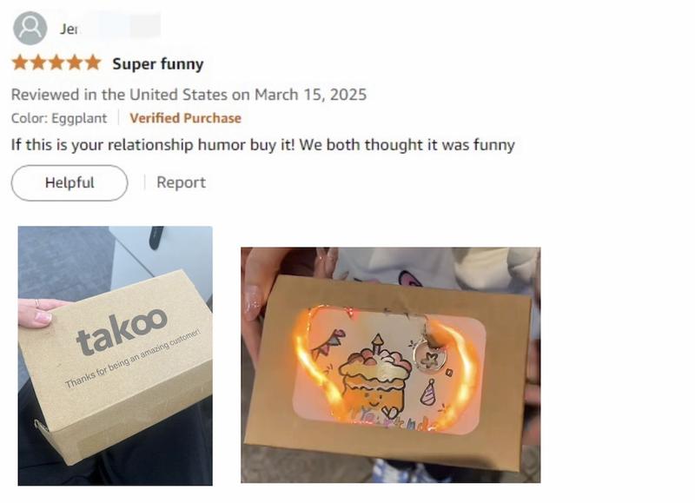Click the "Color: Eggplant" variant text
Screen dimensions: 695x503
coord(59,118)
